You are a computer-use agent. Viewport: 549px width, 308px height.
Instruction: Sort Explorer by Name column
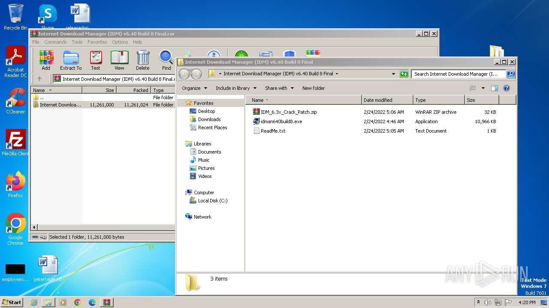point(304,100)
